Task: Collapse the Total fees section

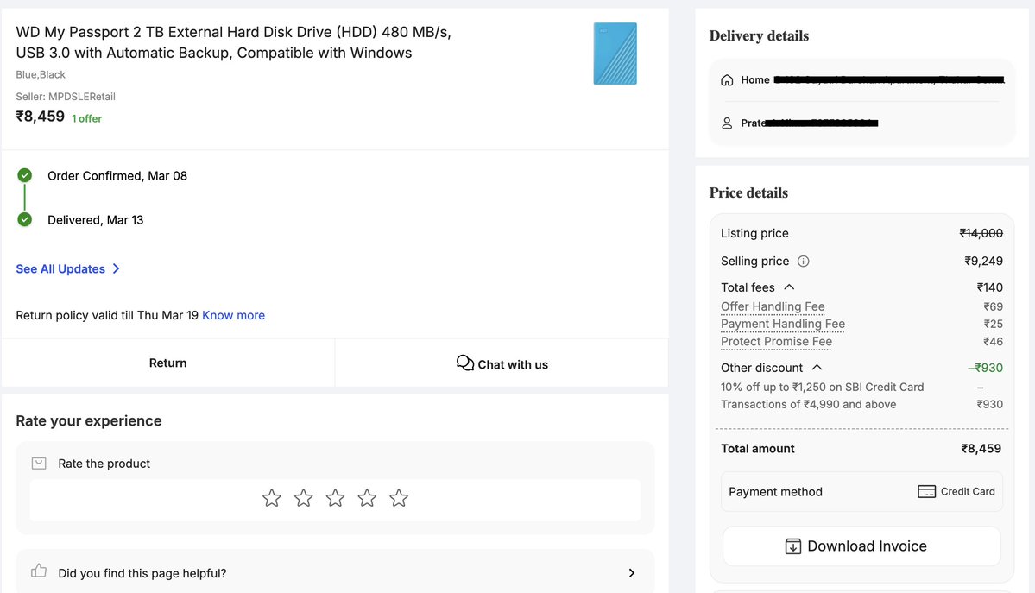Action: (x=789, y=287)
